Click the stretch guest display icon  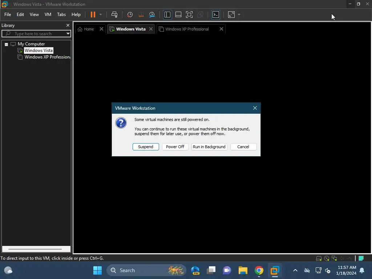pyautogui.click(x=231, y=15)
